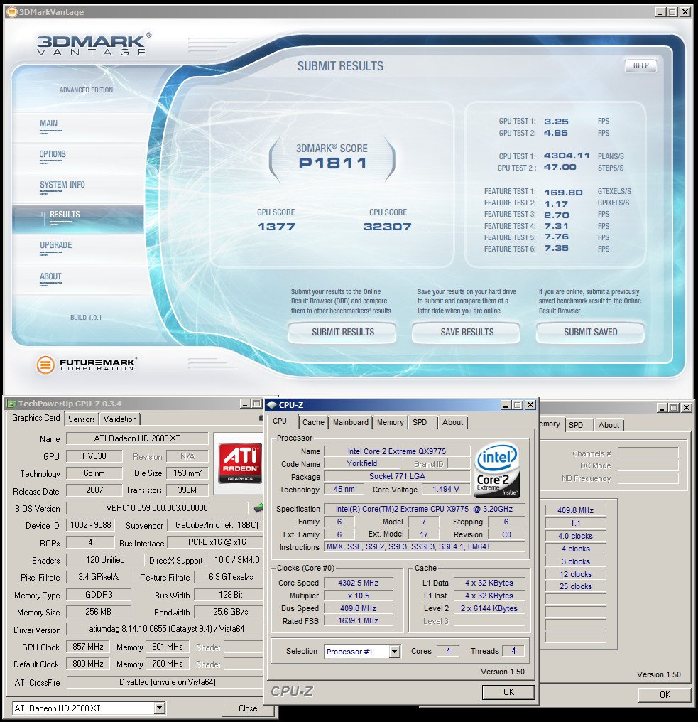Switch to the Cache tab in CPU-Z
Screen dimensions: 698x722
[x=313, y=422]
